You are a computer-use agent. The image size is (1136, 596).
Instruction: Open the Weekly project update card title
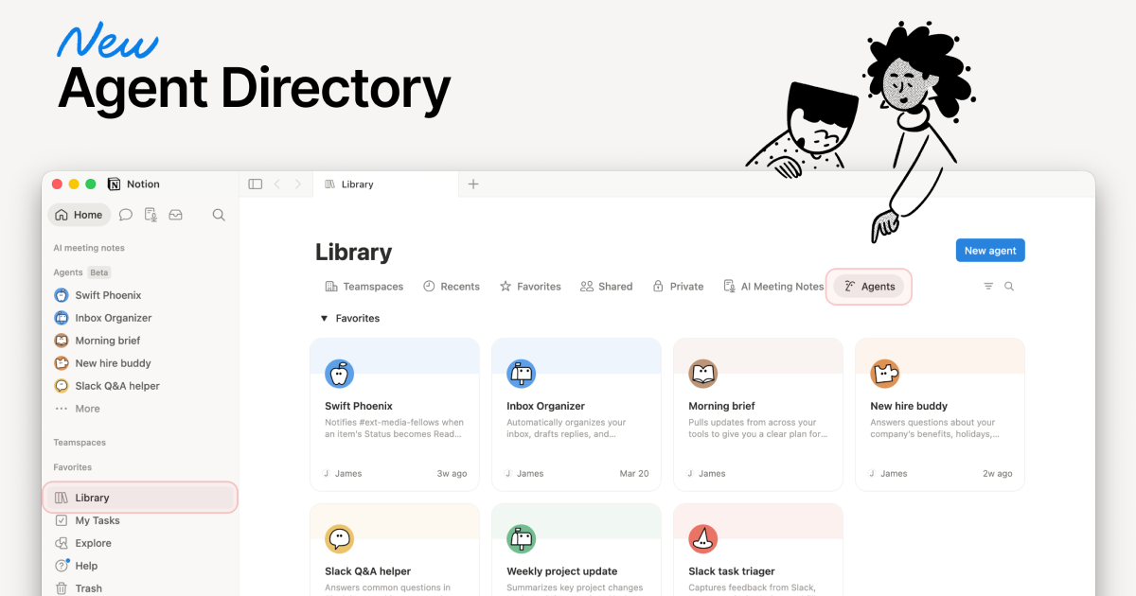coord(561,571)
